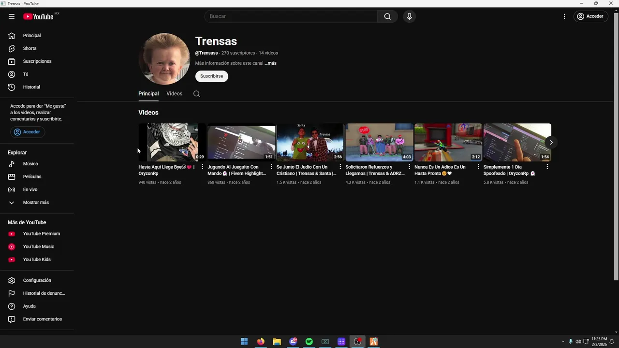Open Suscripciones in the sidebar
The width and height of the screenshot is (619, 348).
tap(37, 61)
